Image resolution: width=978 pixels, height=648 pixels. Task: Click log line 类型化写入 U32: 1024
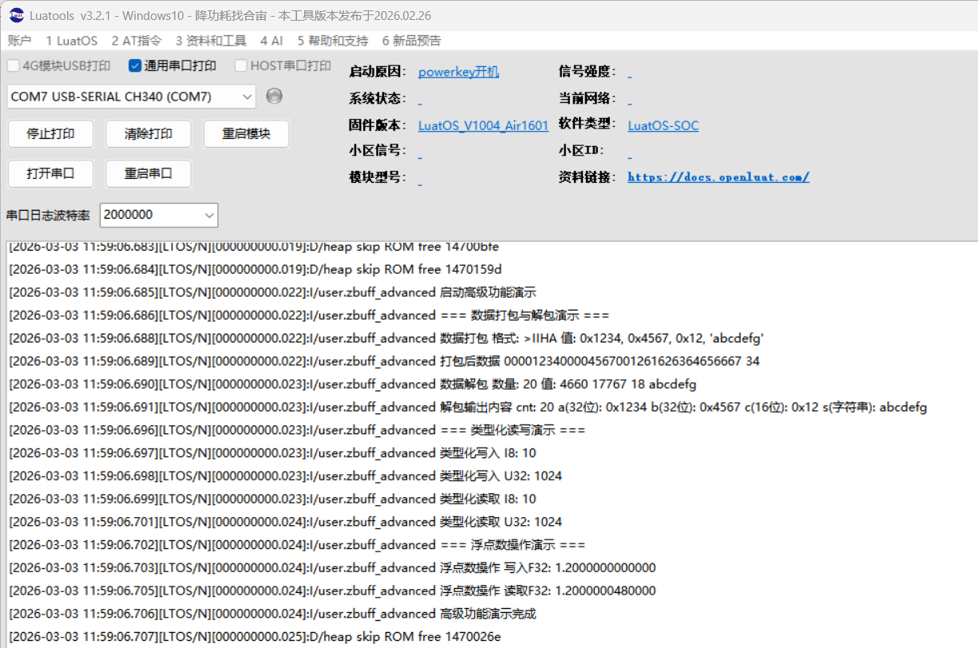(286, 476)
